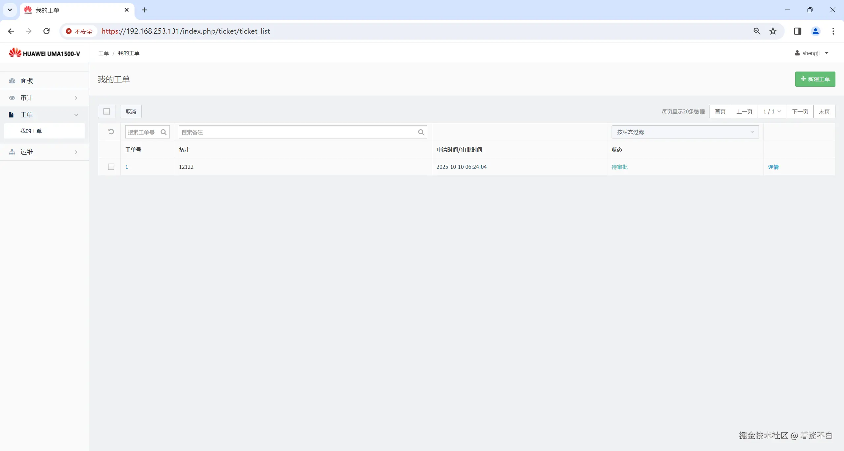Image resolution: width=844 pixels, height=451 pixels.
Task: Click the ticket number search magnifier icon
Action: tap(164, 132)
